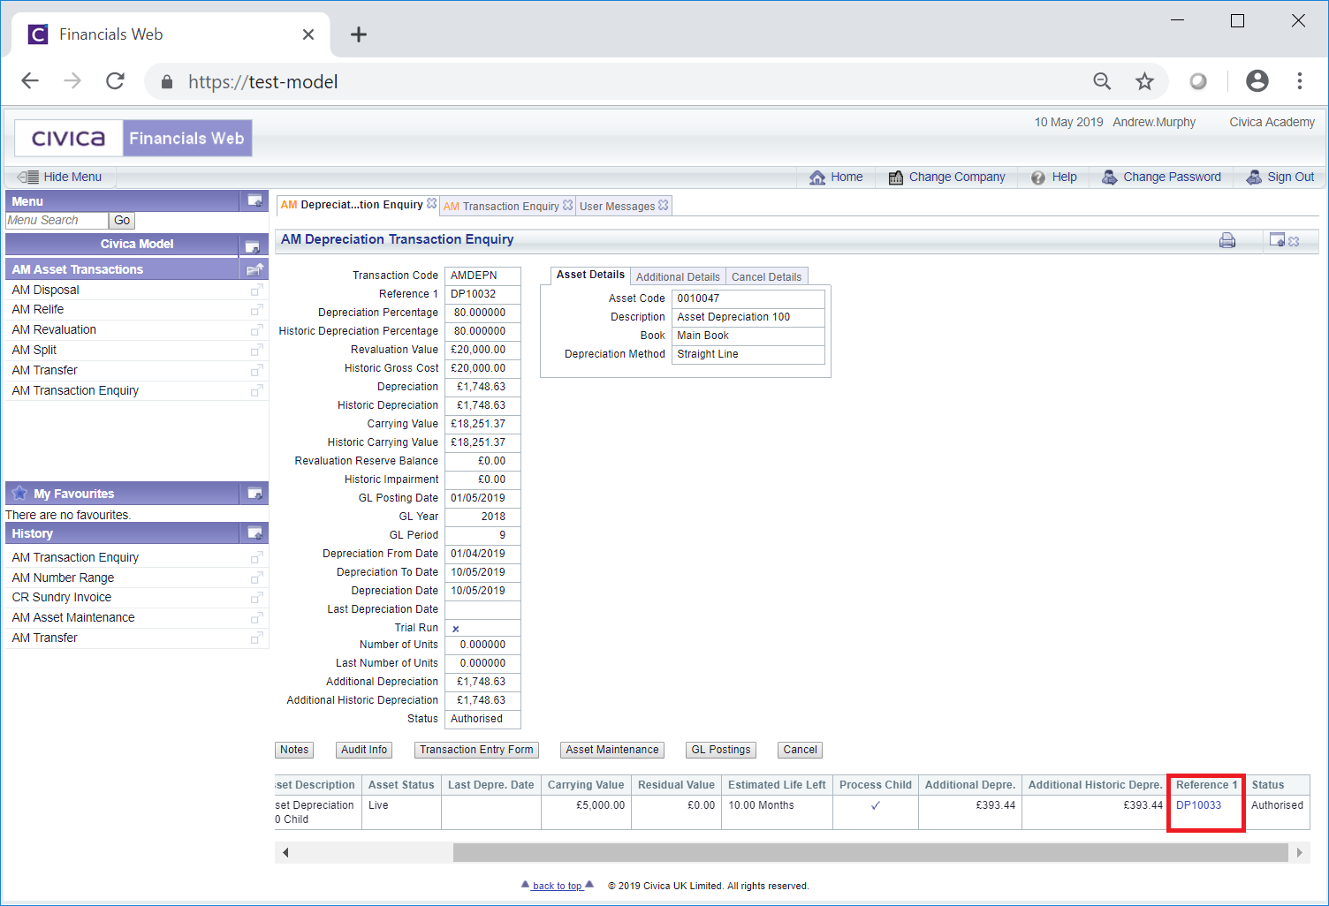Screen dimensions: 1329x906
Task: Collapse the Menu panel header icon
Action: tap(254, 201)
